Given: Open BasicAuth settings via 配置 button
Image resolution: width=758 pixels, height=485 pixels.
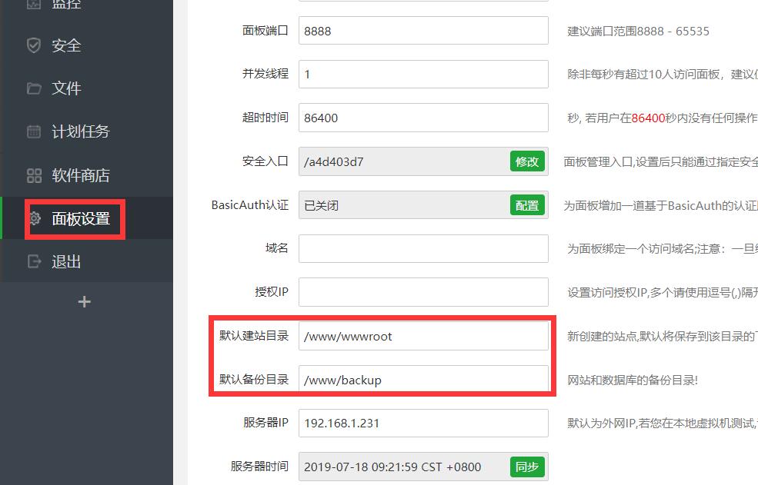Looking at the screenshot, I should [526, 205].
